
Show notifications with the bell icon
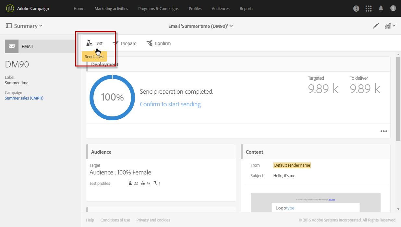click(381, 9)
